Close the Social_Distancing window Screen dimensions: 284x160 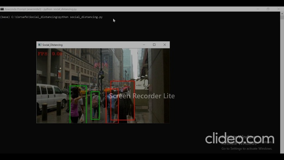click(165, 45)
